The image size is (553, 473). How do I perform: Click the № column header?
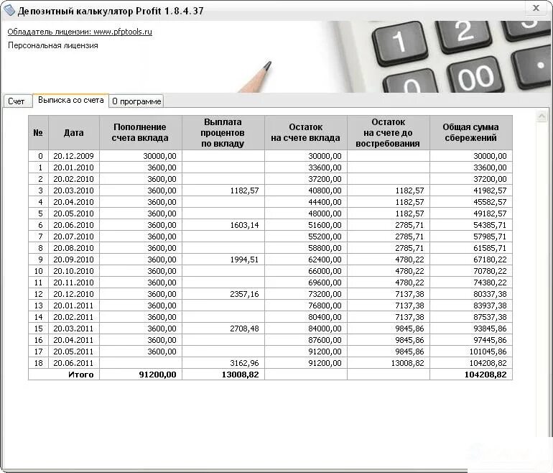pyautogui.click(x=39, y=133)
